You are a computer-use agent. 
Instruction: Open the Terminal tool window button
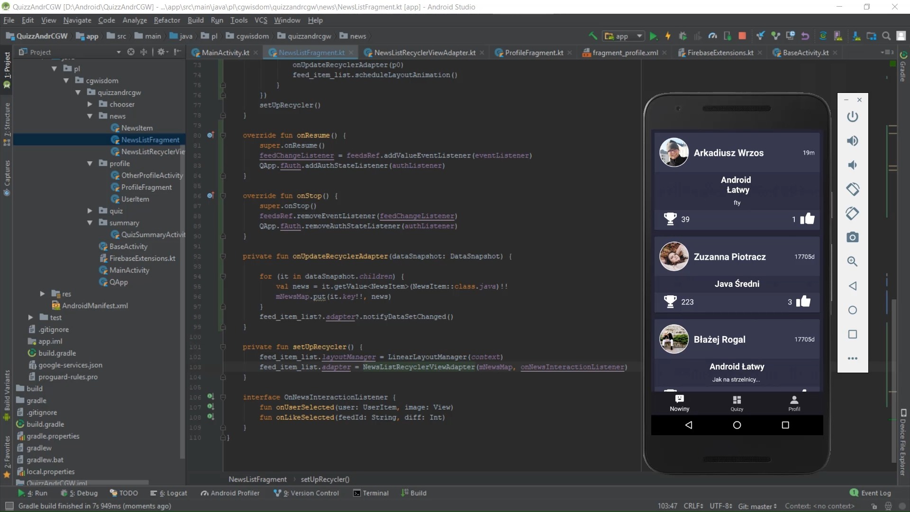coord(371,493)
